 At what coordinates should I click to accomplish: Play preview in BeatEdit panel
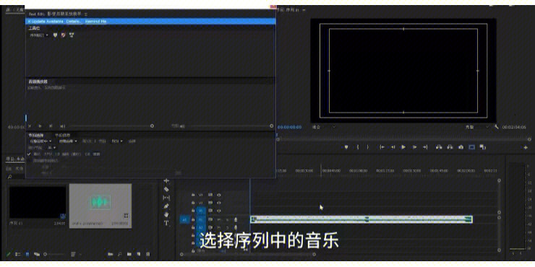(x=40, y=126)
